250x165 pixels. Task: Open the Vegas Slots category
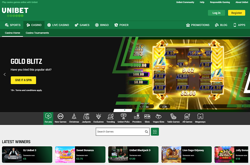(159, 118)
